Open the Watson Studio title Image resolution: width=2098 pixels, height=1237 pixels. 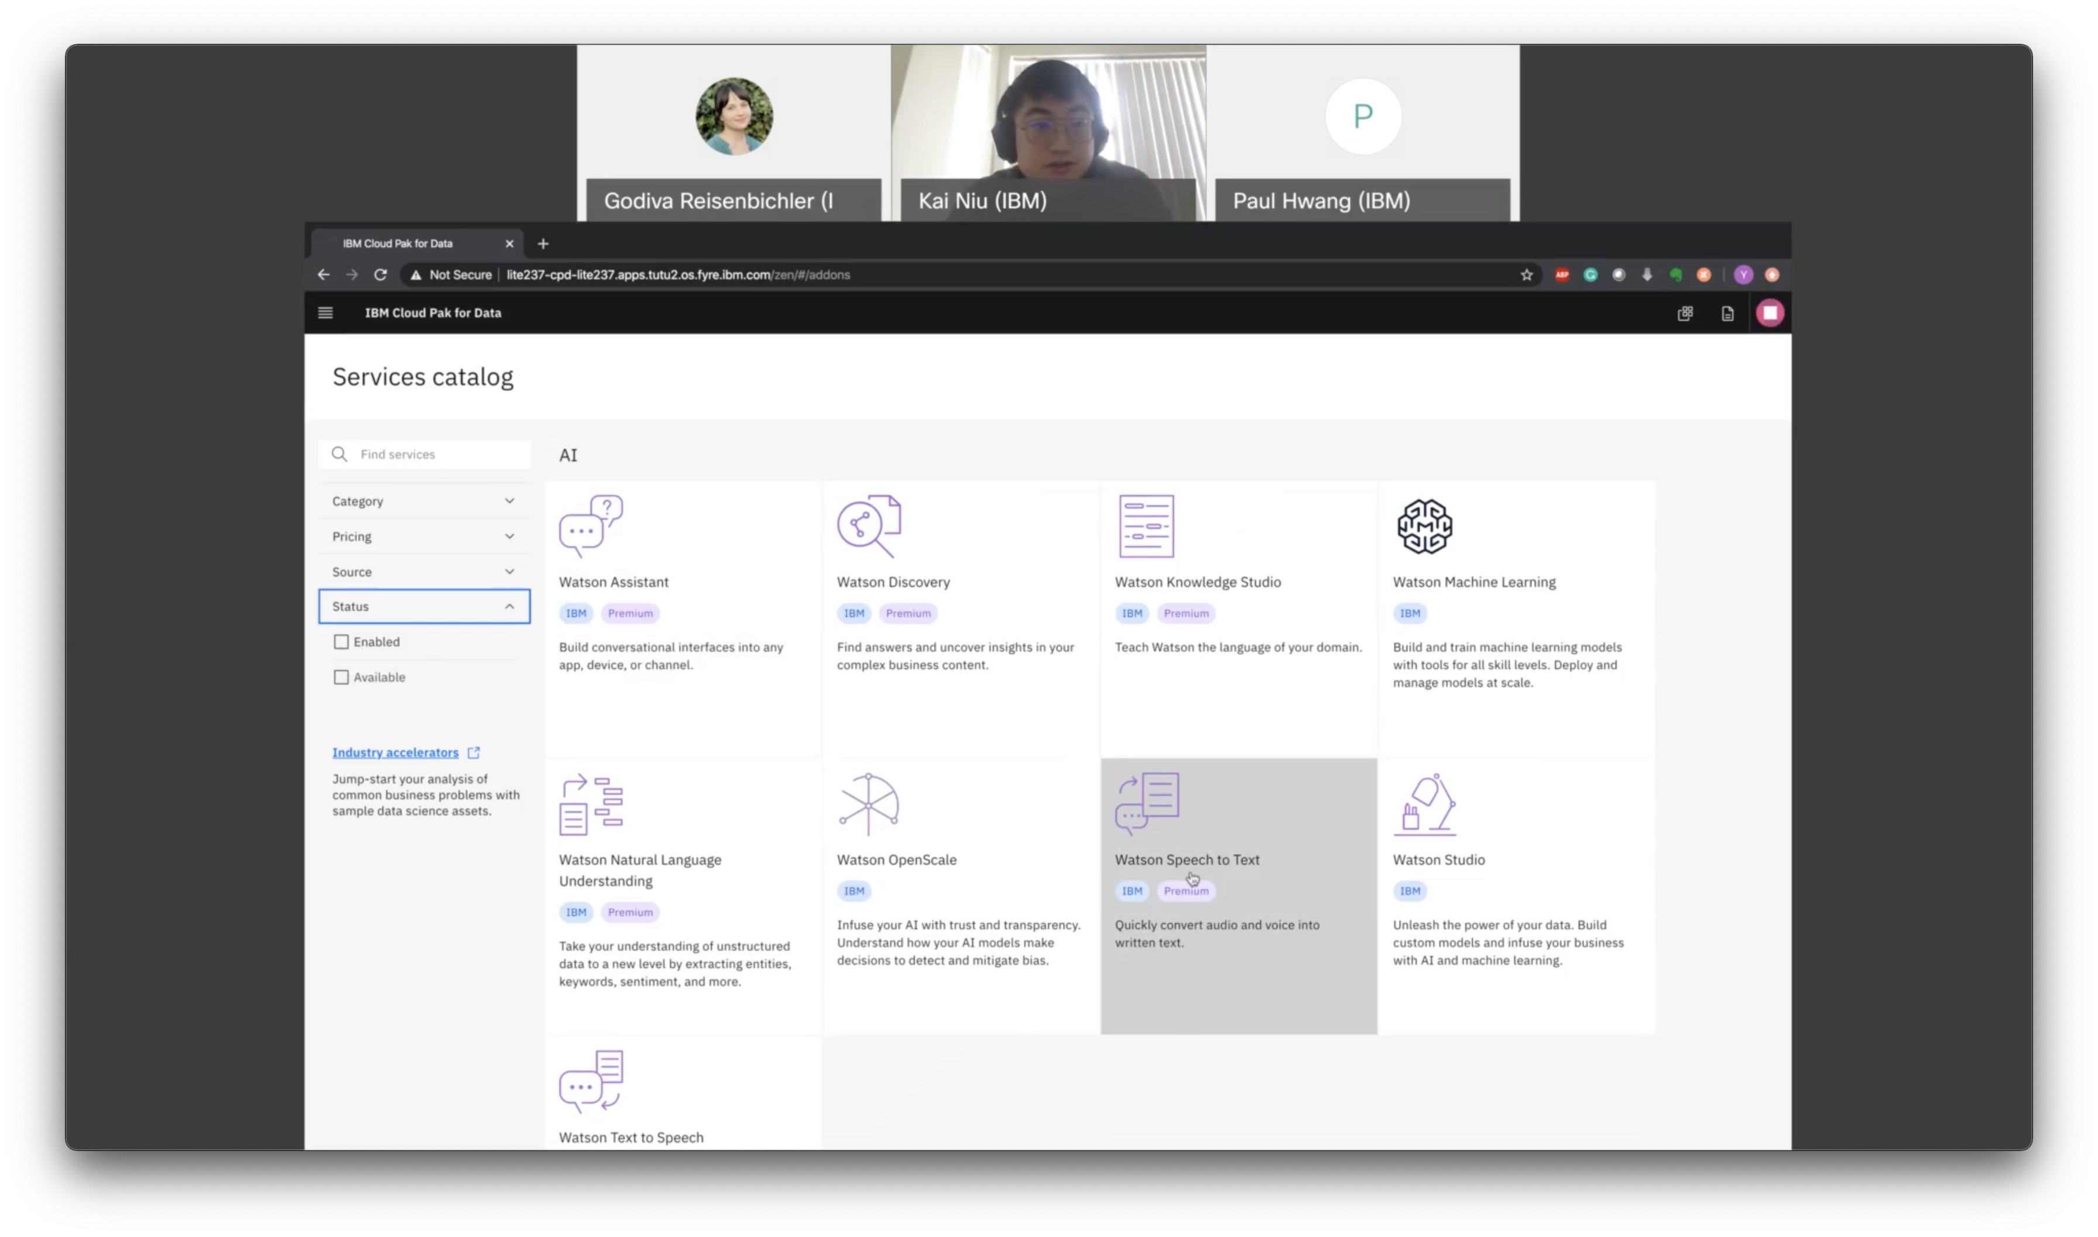tap(1438, 860)
